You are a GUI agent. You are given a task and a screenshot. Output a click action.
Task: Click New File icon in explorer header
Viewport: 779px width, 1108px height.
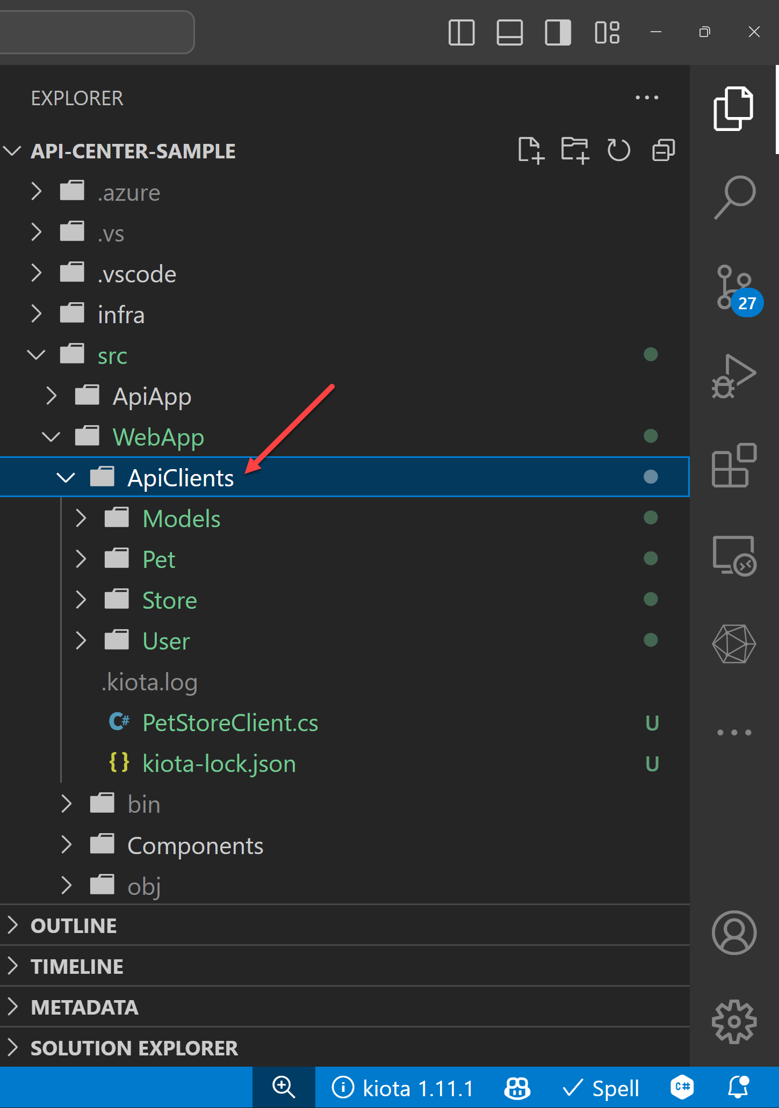(x=531, y=150)
